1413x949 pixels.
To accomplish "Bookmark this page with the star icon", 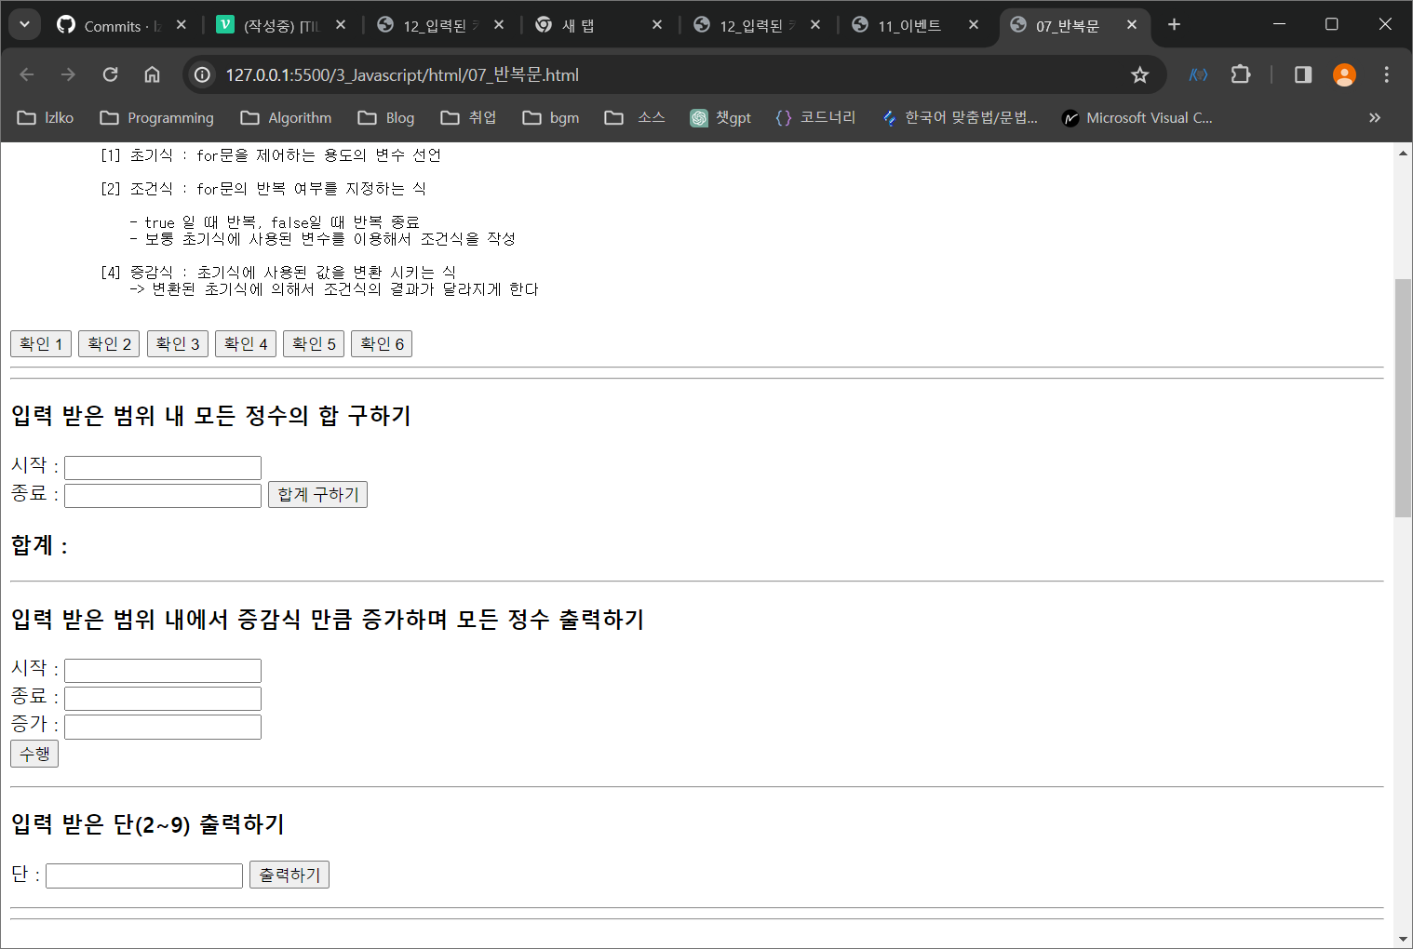I will pyautogui.click(x=1140, y=74).
